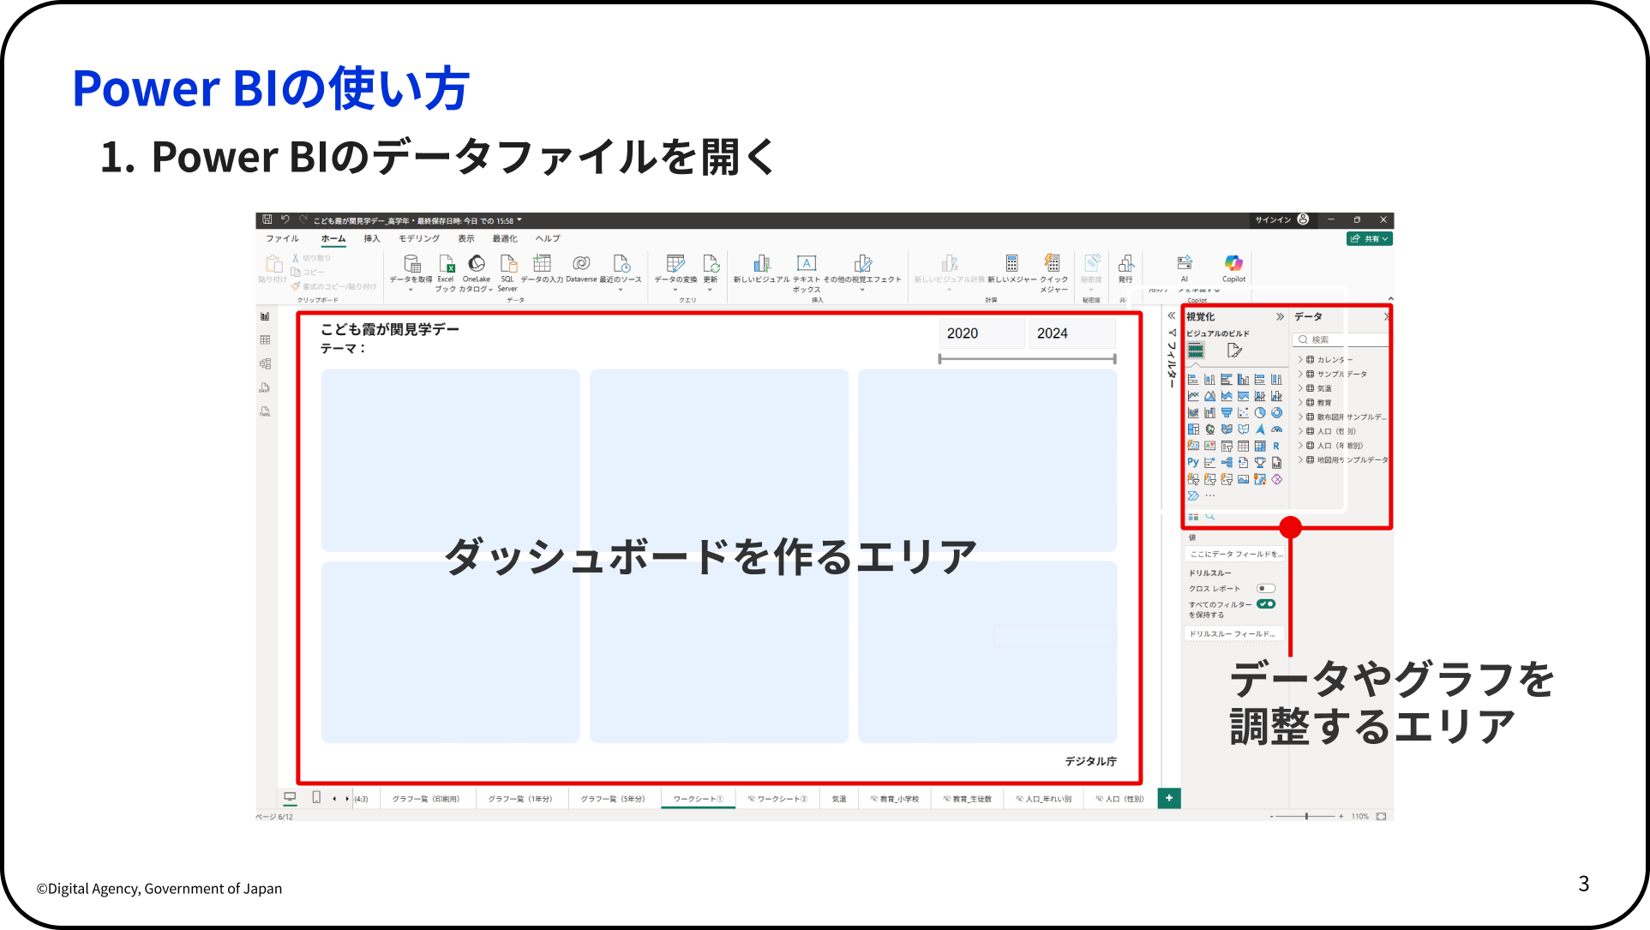Screen dimensions: 1650x930
Task: Collapse the 視覚化 pane with chevrons
Action: 1281,316
